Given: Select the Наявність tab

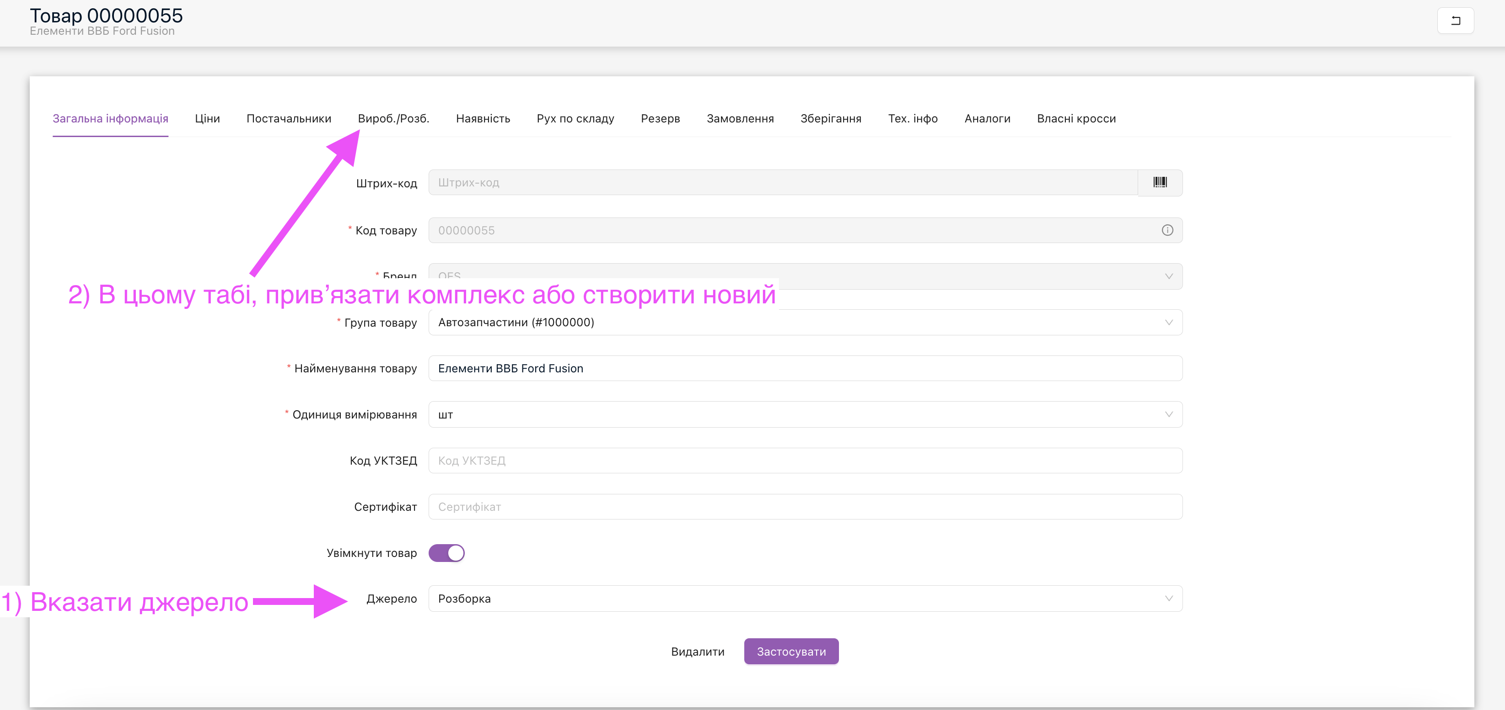Looking at the screenshot, I should [483, 118].
